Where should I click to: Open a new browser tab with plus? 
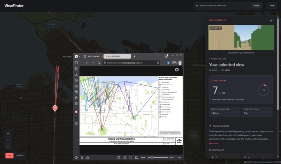click(x=135, y=56)
